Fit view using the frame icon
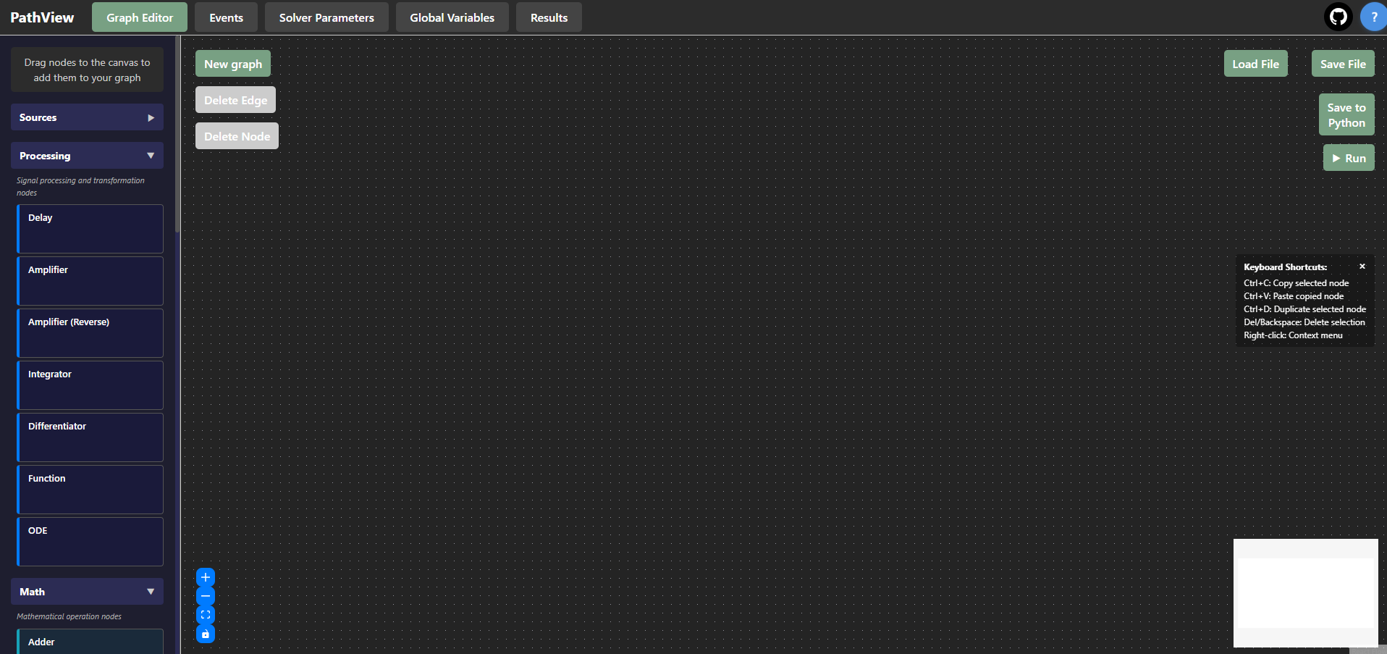 206,615
